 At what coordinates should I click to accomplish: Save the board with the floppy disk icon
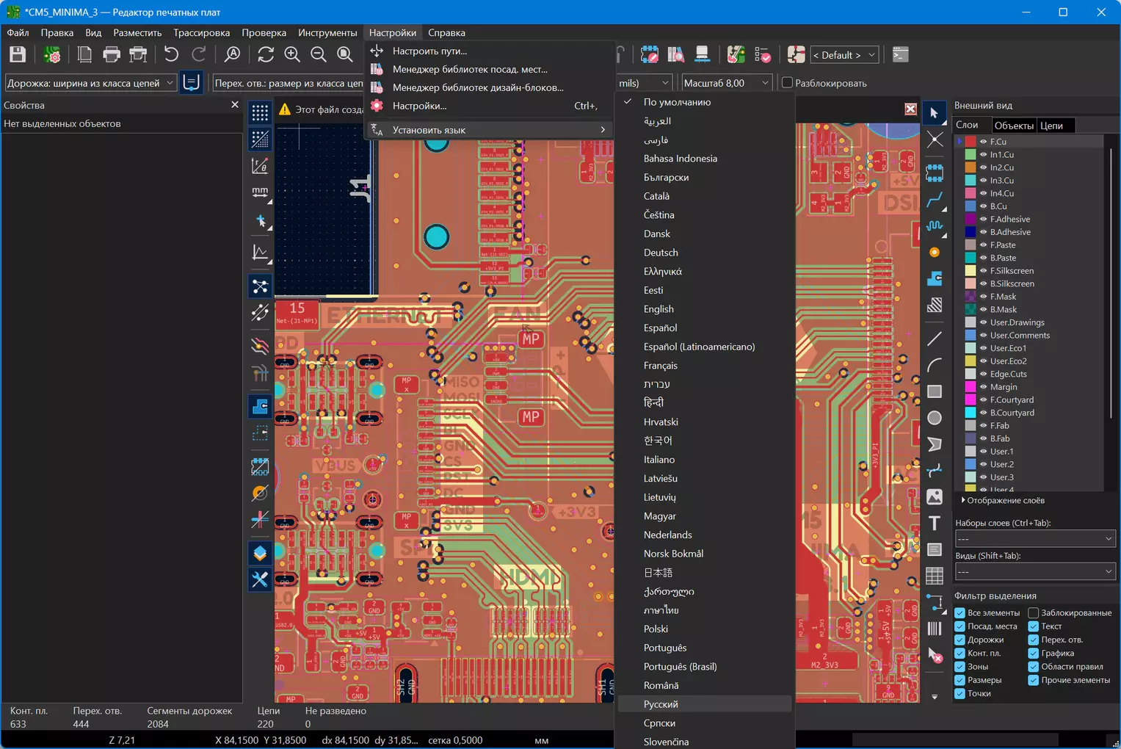[x=18, y=54]
